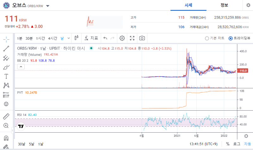253x150 pixels.
Task: Click the PVT value 10.247B
Action: click(x=31, y=93)
